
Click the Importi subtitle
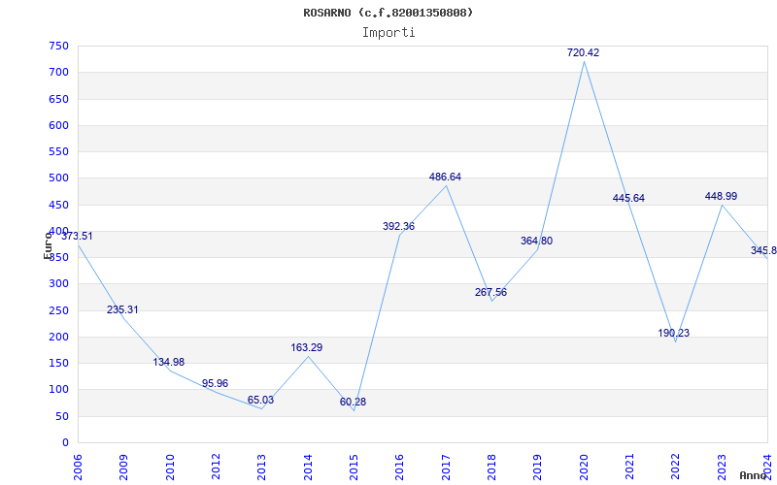[388, 33]
